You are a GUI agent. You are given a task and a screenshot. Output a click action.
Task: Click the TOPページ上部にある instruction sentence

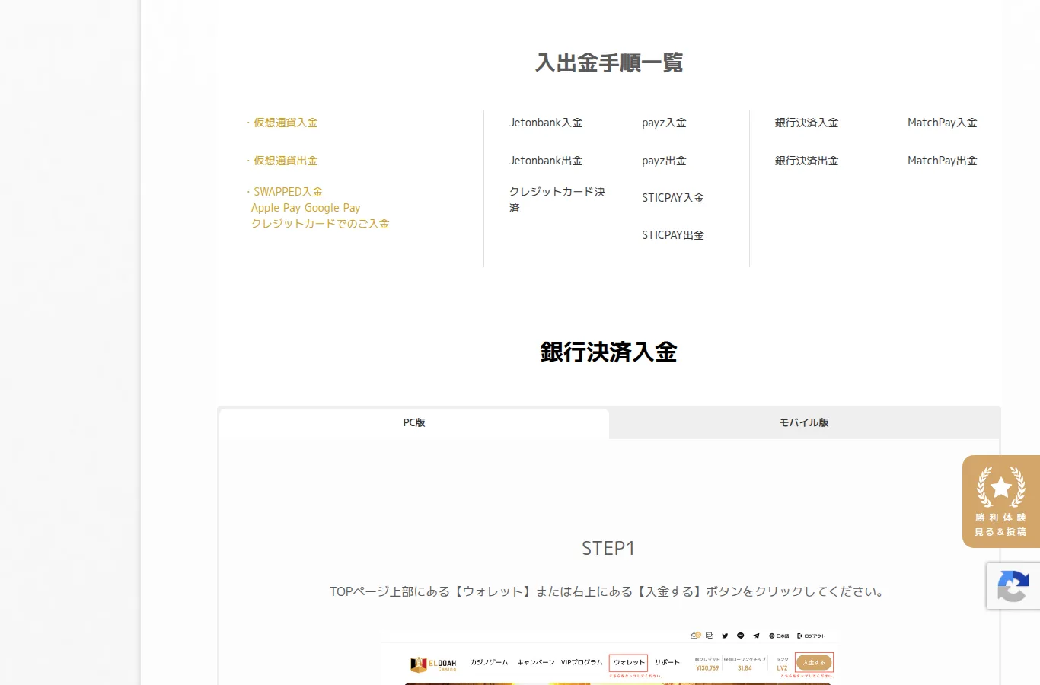(608, 591)
